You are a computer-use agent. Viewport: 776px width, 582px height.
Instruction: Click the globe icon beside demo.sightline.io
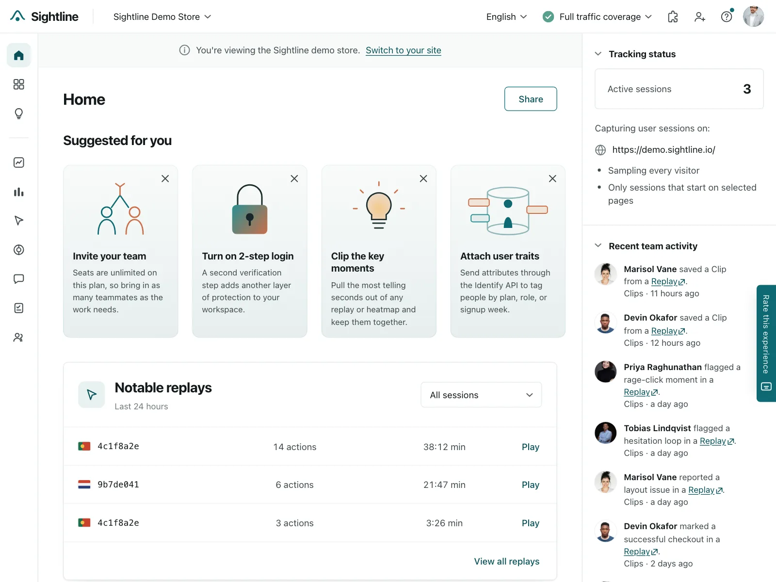600,150
